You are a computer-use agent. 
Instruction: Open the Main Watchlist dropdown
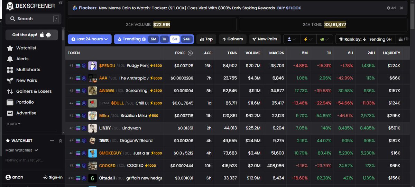(22, 150)
